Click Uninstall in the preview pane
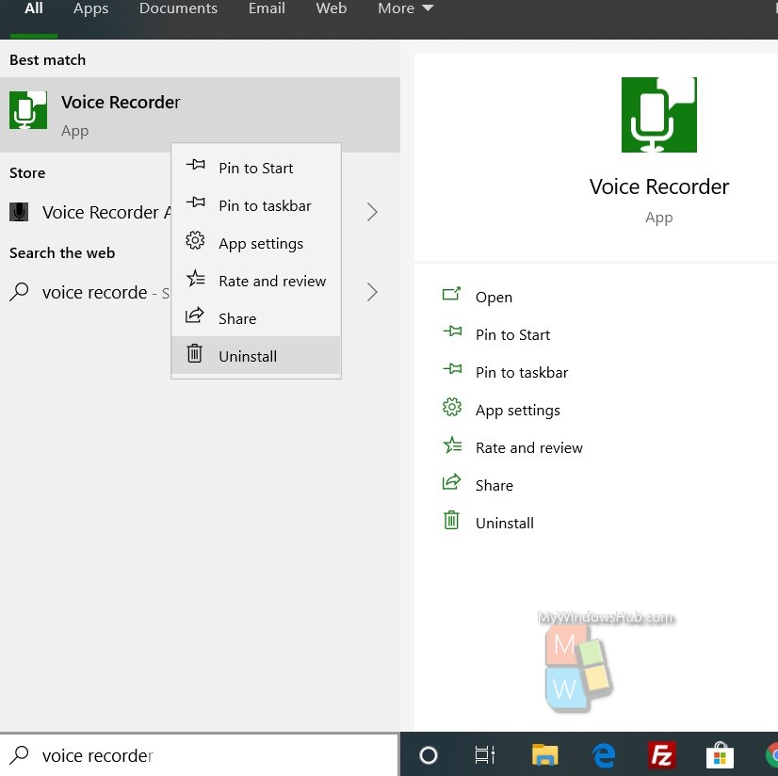The image size is (778, 776). coord(505,523)
